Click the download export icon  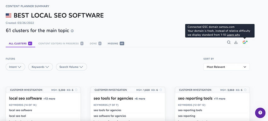(x=236, y=42)
